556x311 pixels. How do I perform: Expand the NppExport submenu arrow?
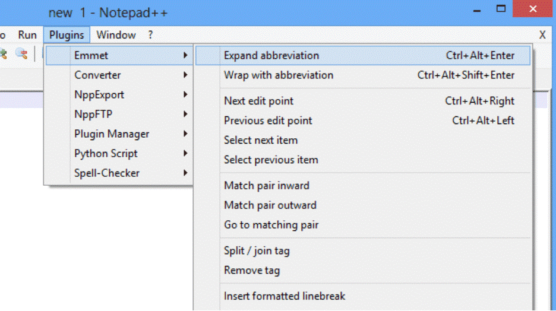click(185, 94)
